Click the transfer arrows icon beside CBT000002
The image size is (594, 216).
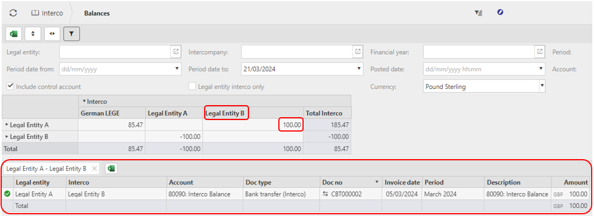pos(325,194)
